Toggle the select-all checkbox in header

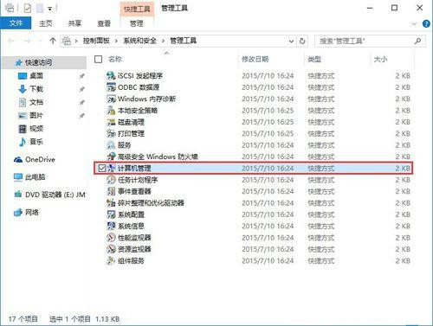pos(99,59)
